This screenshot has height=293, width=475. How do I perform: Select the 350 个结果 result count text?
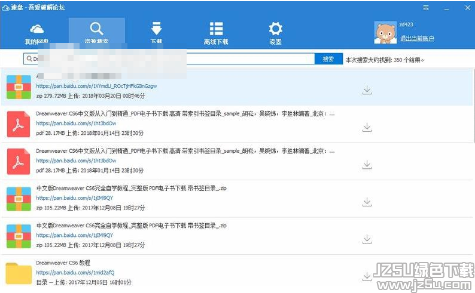[x=409, y=60]
